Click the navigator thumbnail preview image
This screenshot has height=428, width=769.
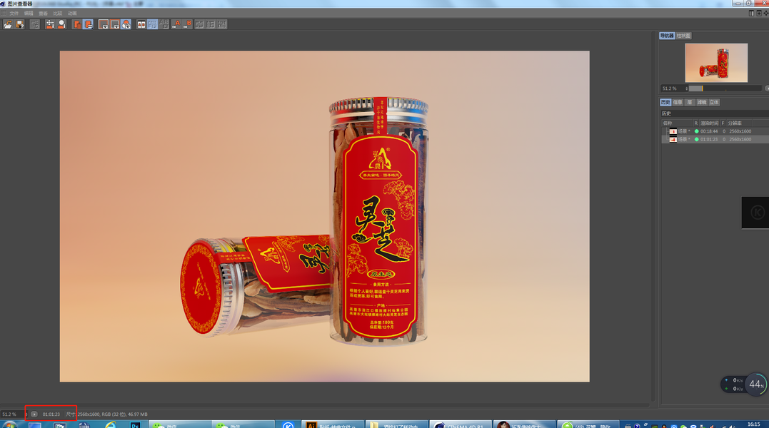[716, 63]
